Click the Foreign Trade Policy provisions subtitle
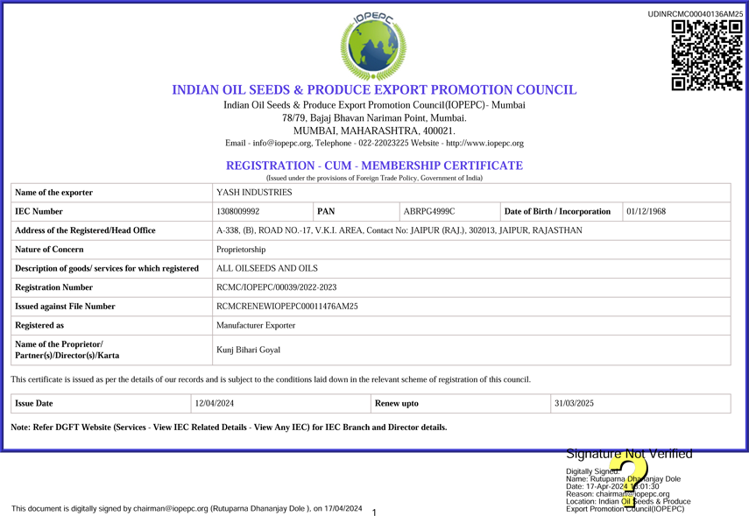The width and height of the screenshot is (749, 516). 374,178
